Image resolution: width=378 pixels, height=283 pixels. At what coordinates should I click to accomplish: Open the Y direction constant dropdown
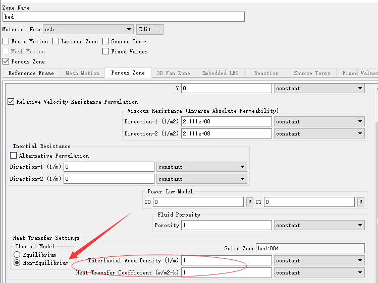pos(319,88)
